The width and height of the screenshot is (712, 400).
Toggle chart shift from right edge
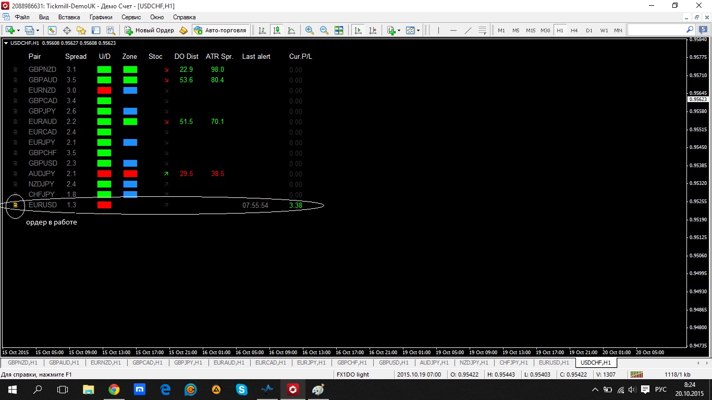tap(373, 30)
